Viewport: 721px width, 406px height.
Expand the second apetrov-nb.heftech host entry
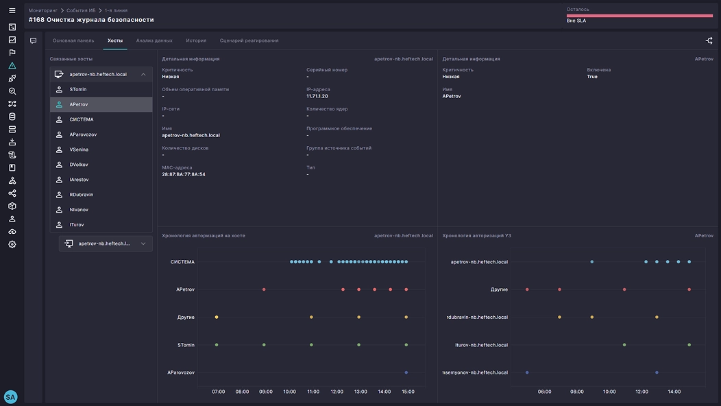coord(143,243)
